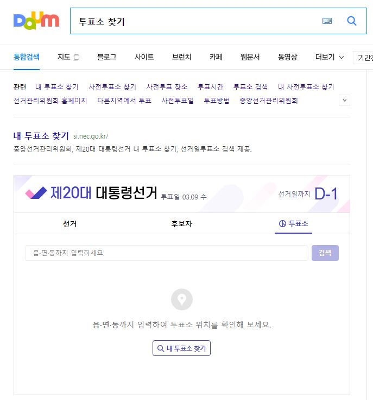Expand the 더보기 dropdown
Image resolution: width=373 pixels, height=400 pixels.
coord(330,57)
